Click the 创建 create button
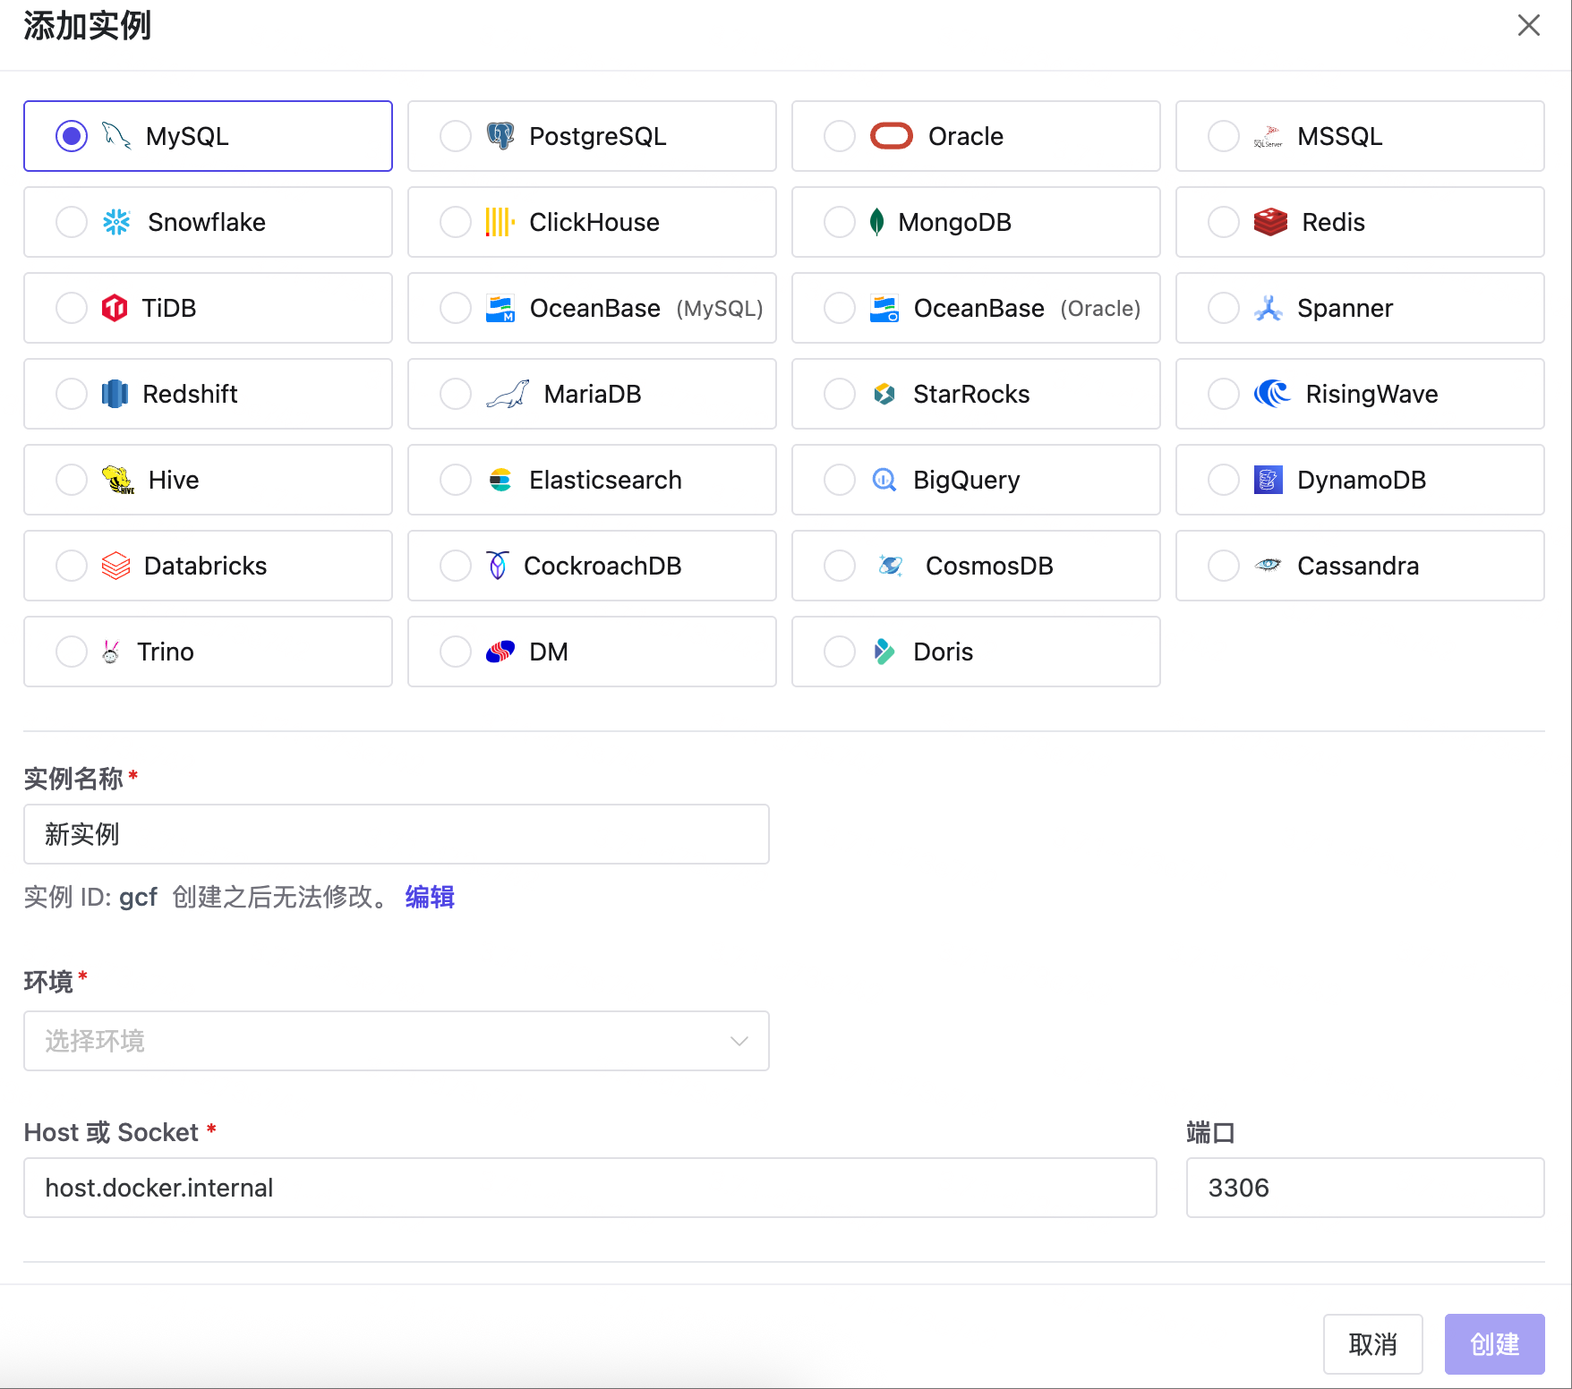The width and height of the screenshot is (1572, 1389). click(x=1495, y=1344)
